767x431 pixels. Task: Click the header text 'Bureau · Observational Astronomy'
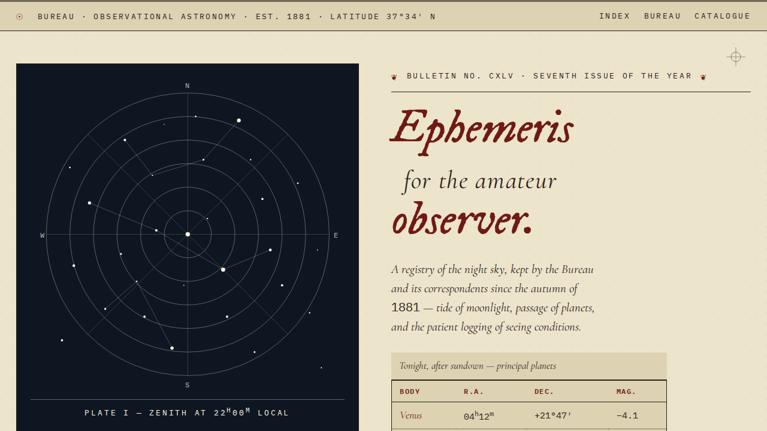coord(137,17)
